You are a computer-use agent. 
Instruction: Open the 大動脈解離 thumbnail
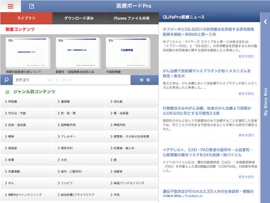pyautogui.click(x=128, y=53)
